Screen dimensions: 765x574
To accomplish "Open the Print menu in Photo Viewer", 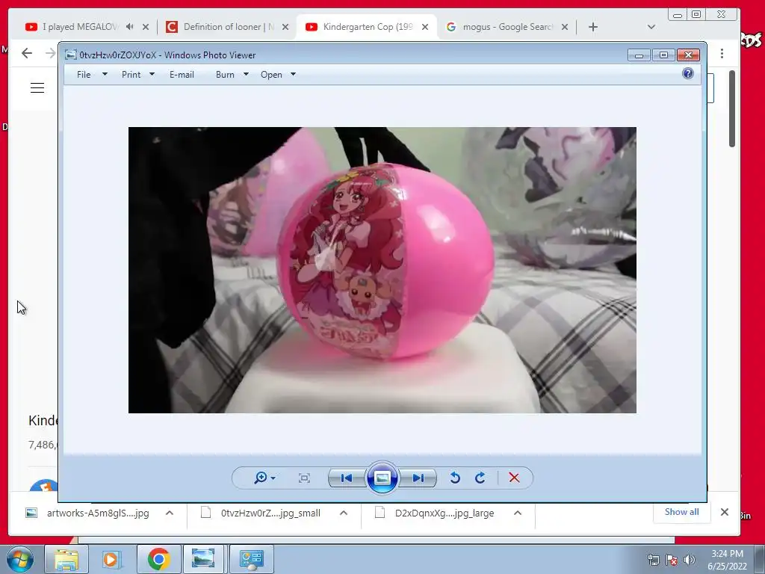I will pyautogui.click(x=131, y=75).
